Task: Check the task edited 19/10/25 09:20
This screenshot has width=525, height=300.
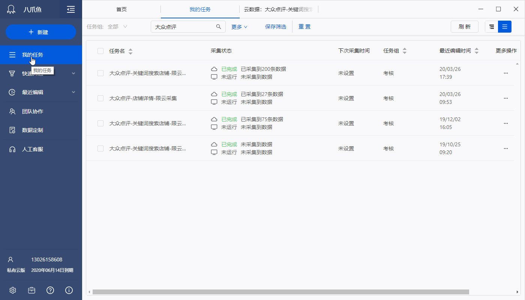Action: pos(100,148)
